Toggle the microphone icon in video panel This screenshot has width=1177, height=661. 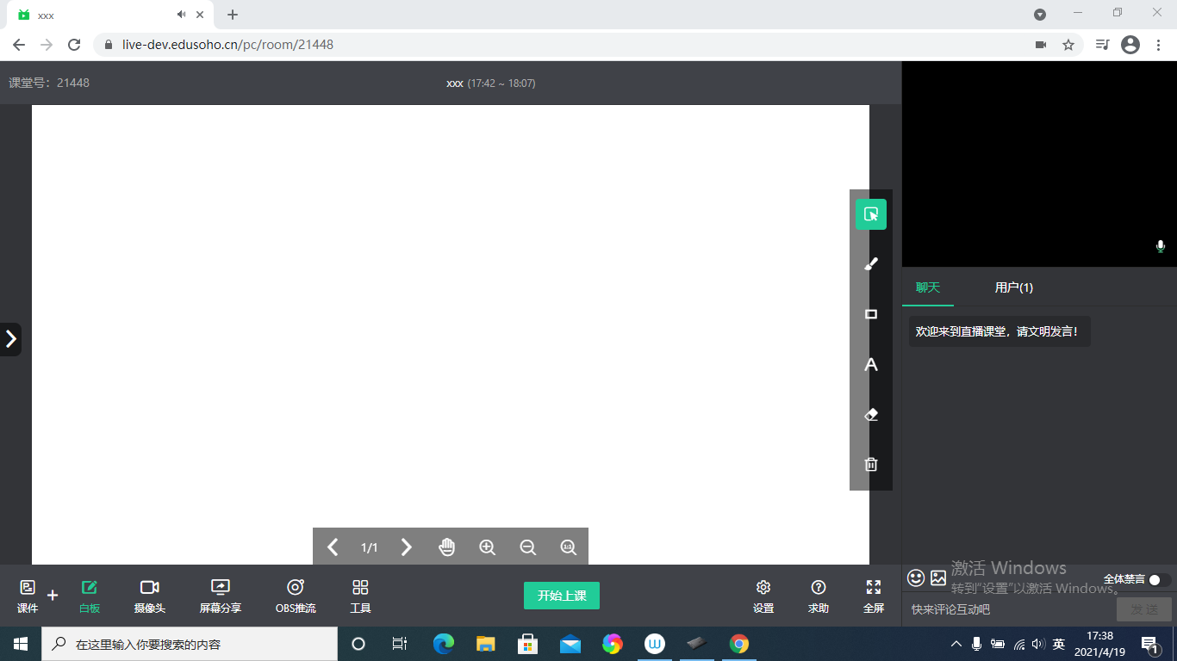point(1161,247)
